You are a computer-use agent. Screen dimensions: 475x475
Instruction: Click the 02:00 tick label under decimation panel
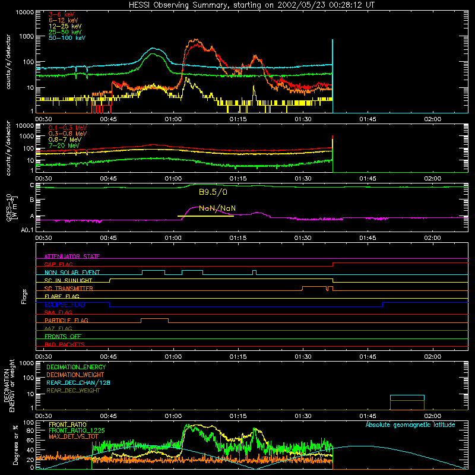(433, 416)
